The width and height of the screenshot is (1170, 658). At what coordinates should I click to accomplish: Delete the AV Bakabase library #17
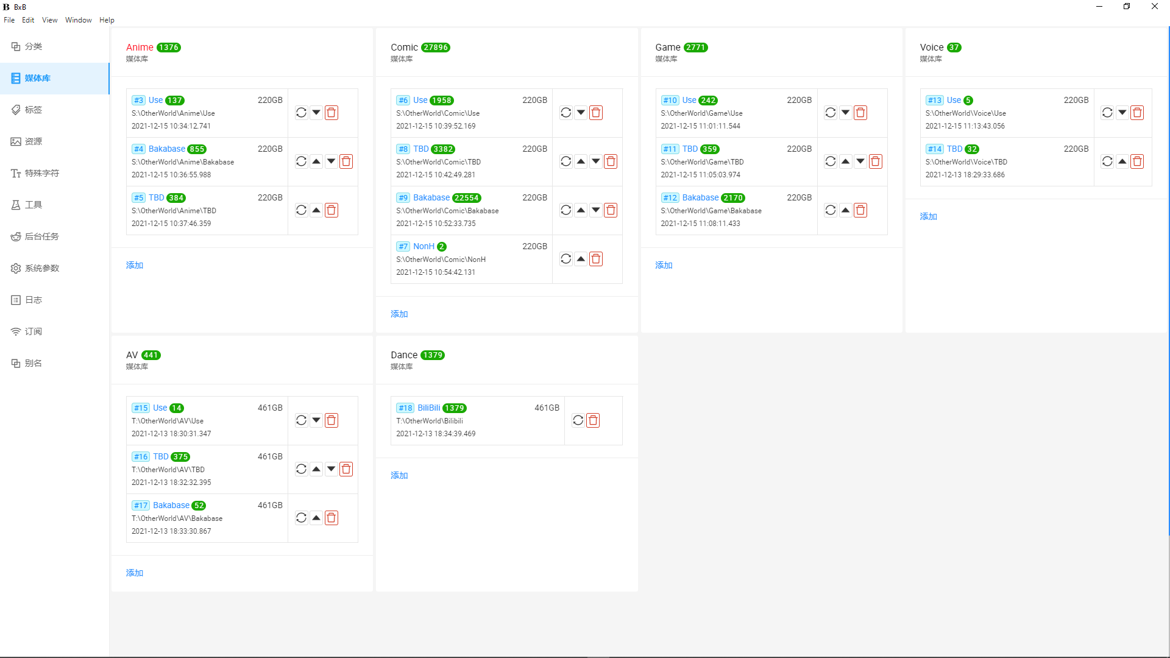tap(331, 518)
